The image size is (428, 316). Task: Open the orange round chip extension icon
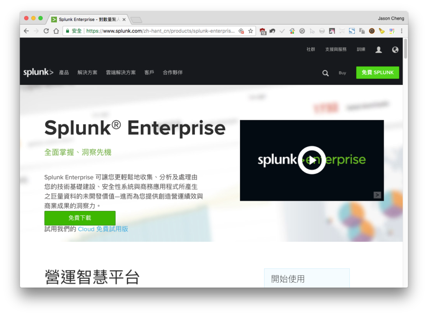(x=372, y=31)
